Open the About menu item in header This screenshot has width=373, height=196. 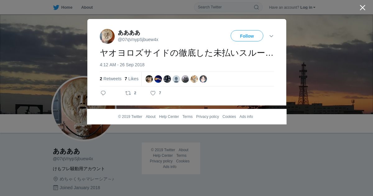pos(87,7)
